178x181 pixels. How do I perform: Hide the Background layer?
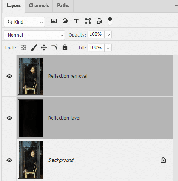pos(9,160)
